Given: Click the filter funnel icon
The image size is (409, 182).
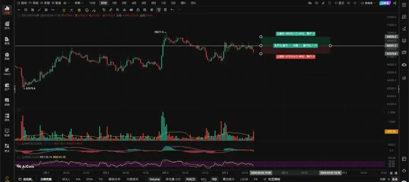Looking at the screenshot, I should [159, 10].
